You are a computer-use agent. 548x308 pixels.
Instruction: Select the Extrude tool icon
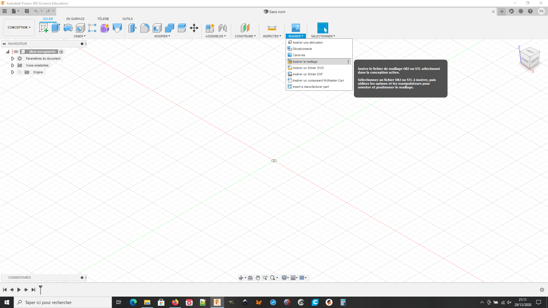56,28
